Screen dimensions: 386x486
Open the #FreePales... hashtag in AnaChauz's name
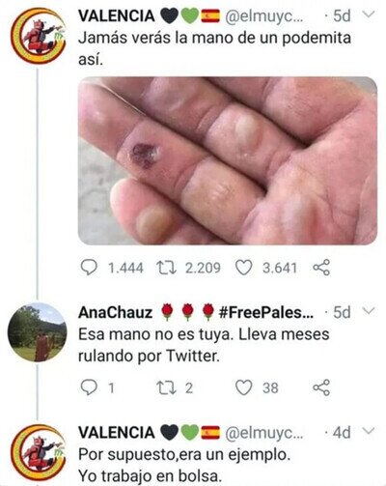pos(265,312)
